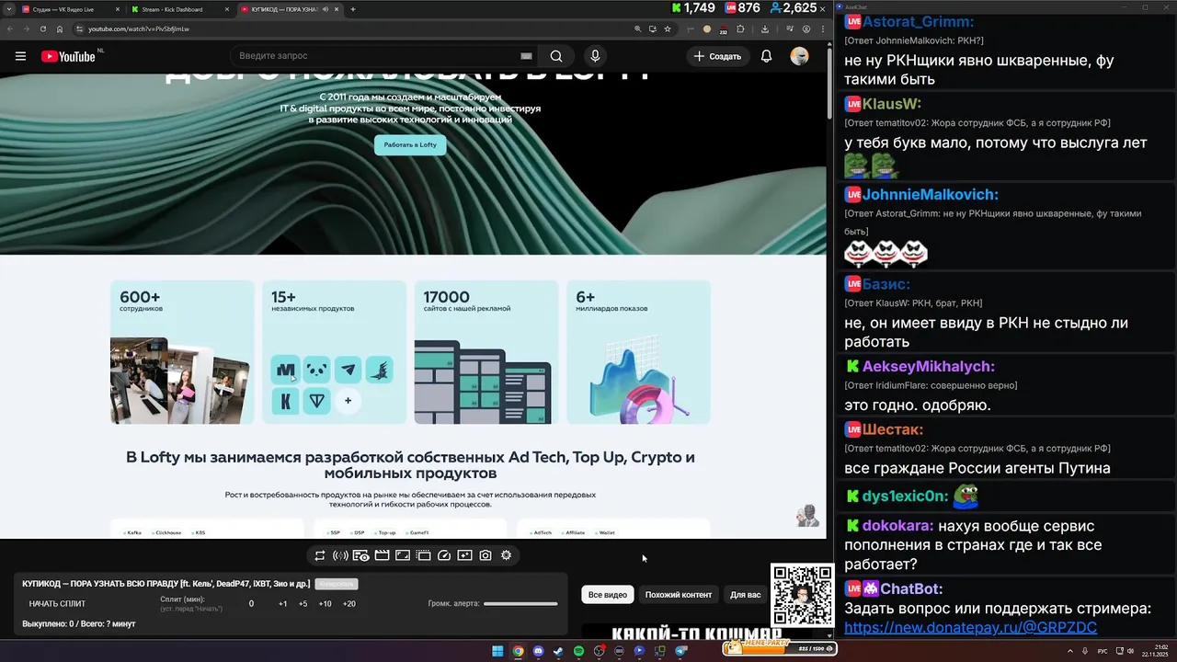This screenshot has height=662, width=1177.
Task: Click the youtube.com address bar
Action: pyautogui.click(x=349, y=29)
